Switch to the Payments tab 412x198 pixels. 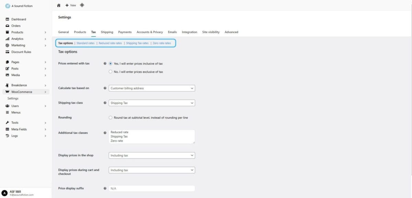click(125, 32)
